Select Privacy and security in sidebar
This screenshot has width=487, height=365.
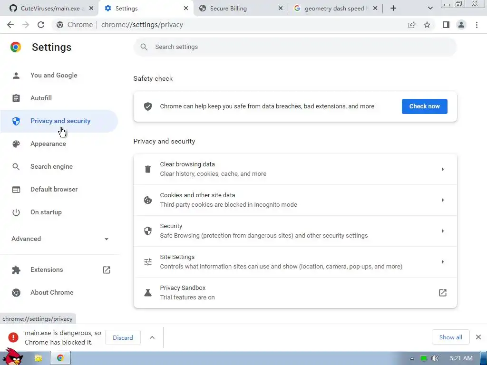59,121
